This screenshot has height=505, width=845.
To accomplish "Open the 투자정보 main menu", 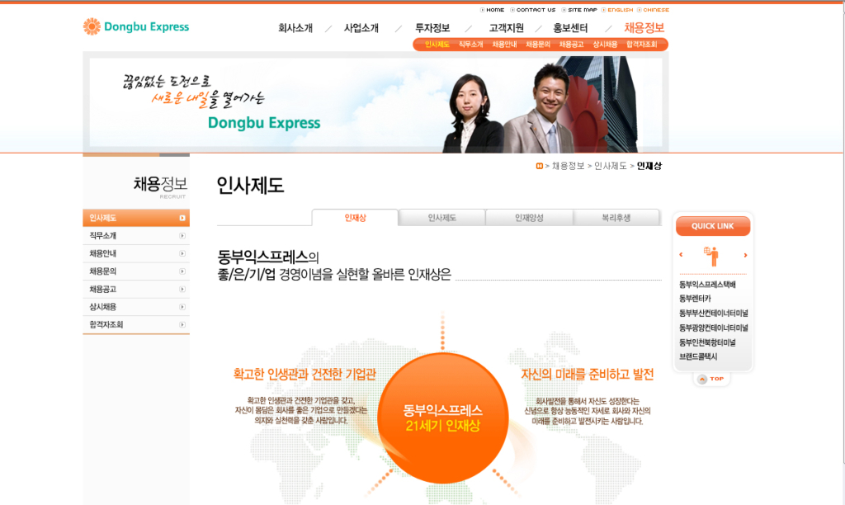I will 432,28.
